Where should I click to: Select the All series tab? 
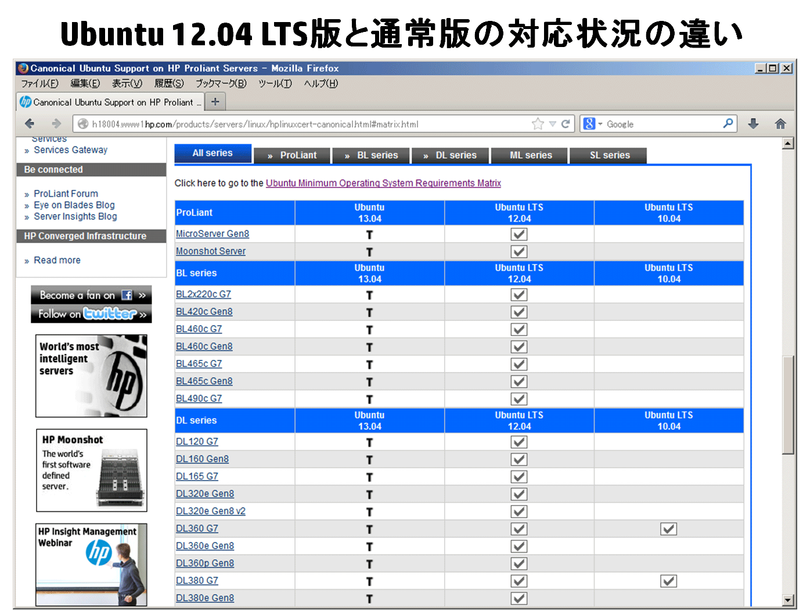click(x=213, y=153)
